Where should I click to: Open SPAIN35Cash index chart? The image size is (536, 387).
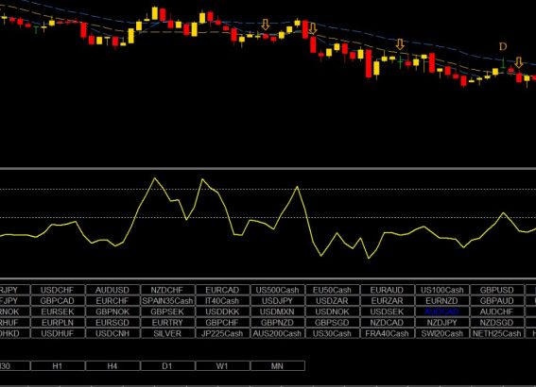point(167,301)
